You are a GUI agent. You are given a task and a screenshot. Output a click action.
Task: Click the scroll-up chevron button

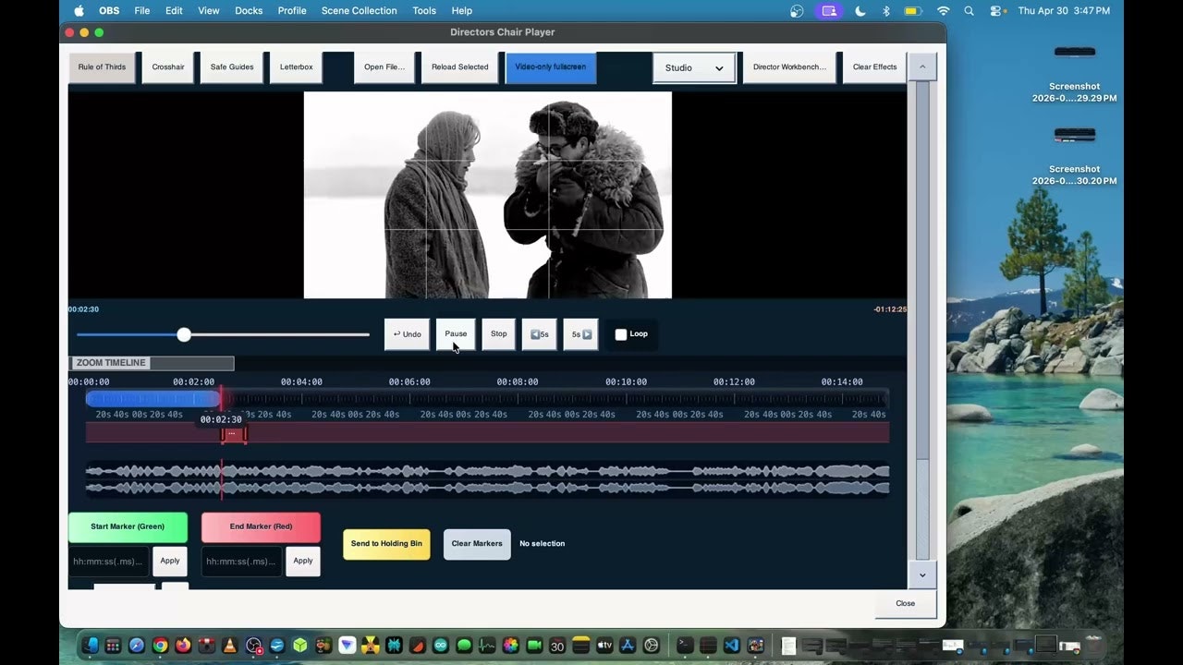click(922, 66)
